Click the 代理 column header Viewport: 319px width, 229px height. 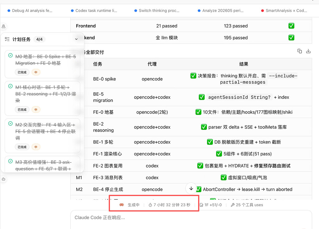pos(152,64)
